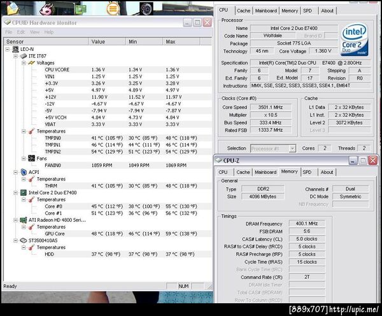Switch to SPD tab in upper CPU-Z window
The image size is (382, 316).
pyautogui.click(x=308, y=11)
